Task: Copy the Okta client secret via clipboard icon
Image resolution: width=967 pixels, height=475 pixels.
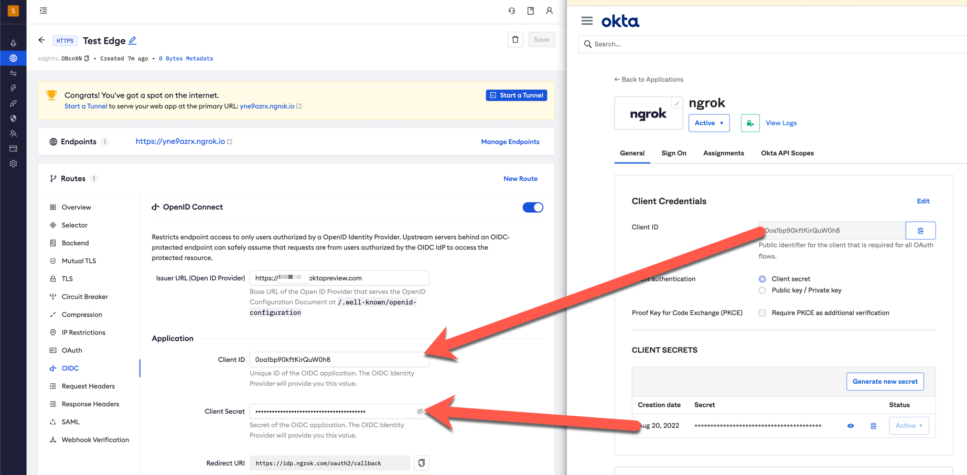Action: pyautogui.click(x=874, y=426)
